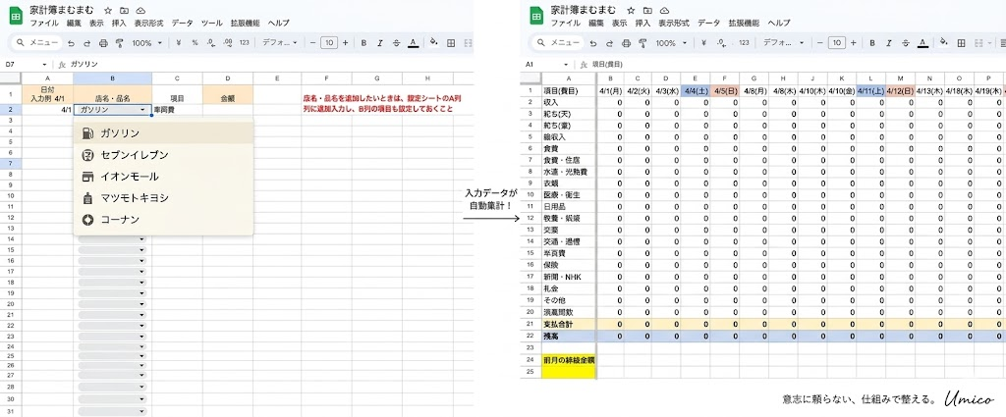Select column D header in input sheet
This screenshot has height=417, width=1006.
pos(228,78)
